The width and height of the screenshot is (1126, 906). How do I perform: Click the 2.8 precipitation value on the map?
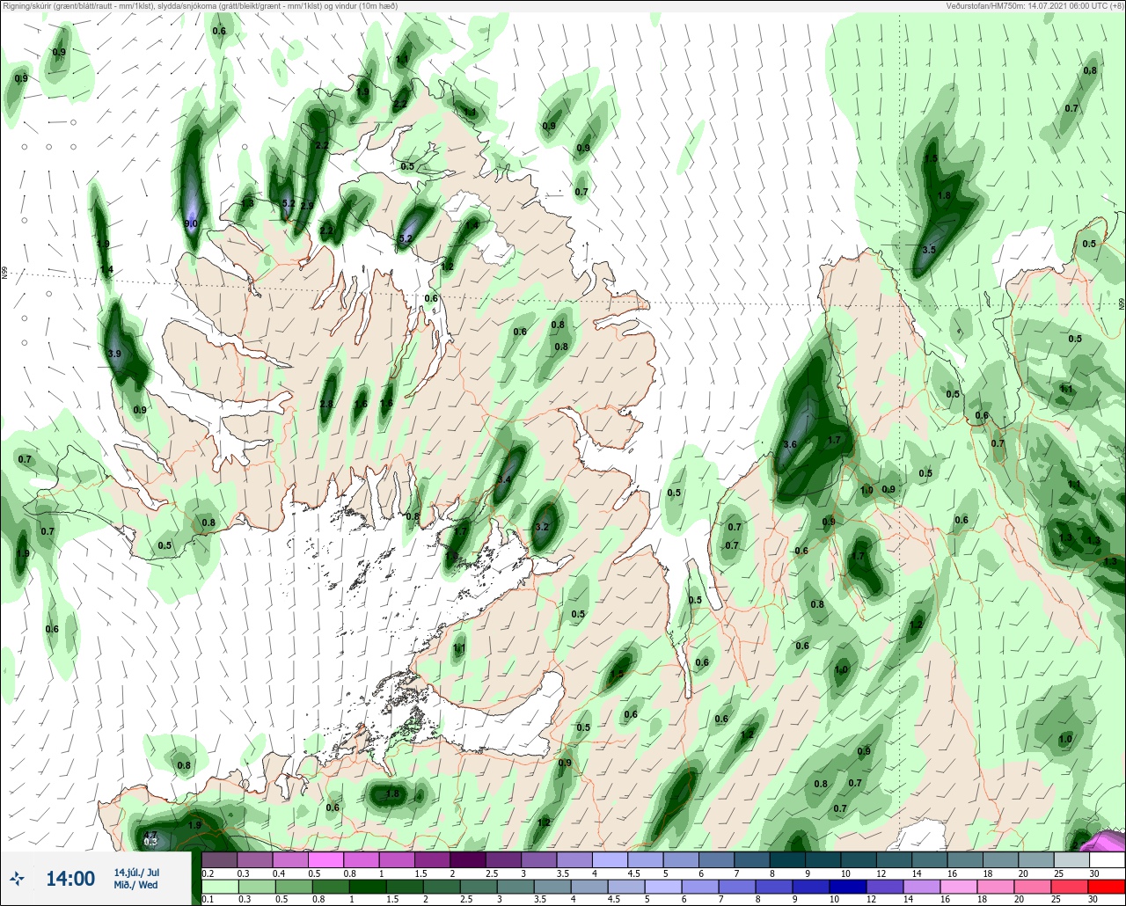[326, 404]
